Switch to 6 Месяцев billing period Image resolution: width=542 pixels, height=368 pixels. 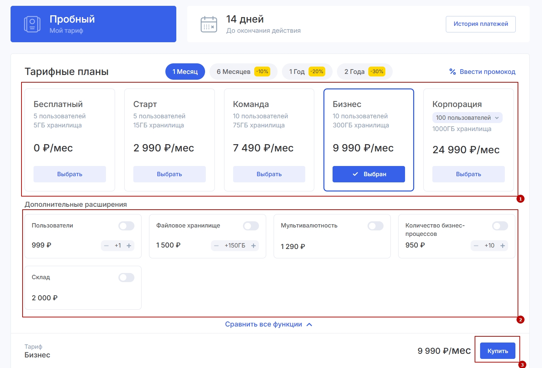tap(243, 72)
